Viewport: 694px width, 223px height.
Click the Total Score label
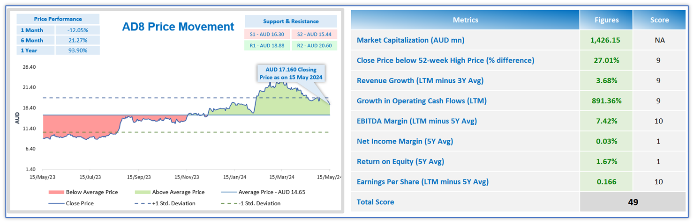[x=376, y=202]
